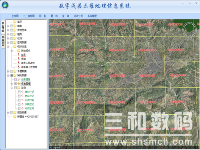Click the 成县 viewpoint pushpin icon
Screen dimensions: 200x150
(x=19, y=55)
